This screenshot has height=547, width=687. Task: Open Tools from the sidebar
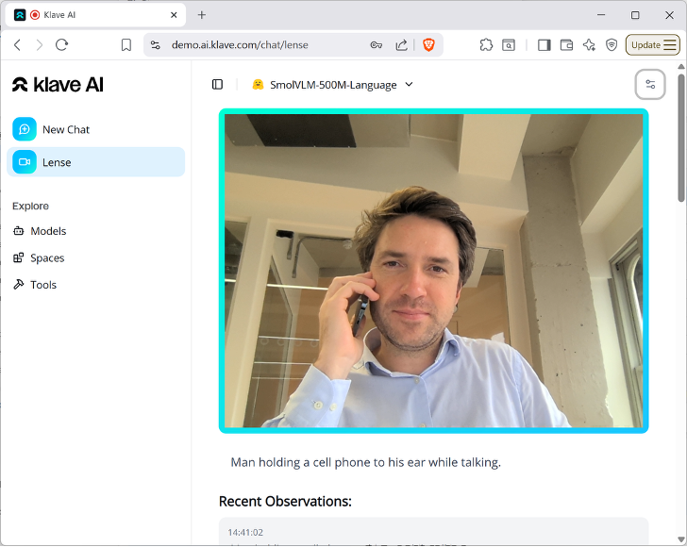(x=43, y=285)
